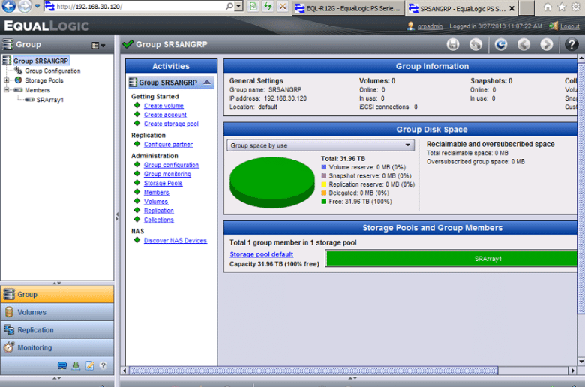The image size is (585, 387).
Task: Click the Volumes activity link
Action: [156, 202]
